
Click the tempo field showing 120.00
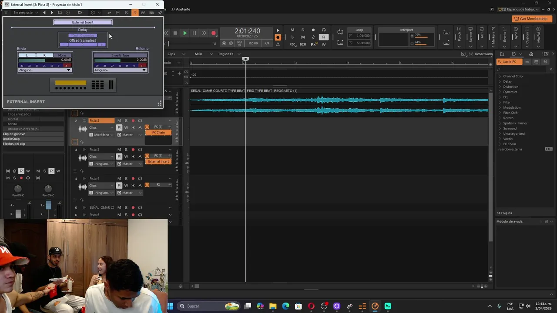pos(253,43)
